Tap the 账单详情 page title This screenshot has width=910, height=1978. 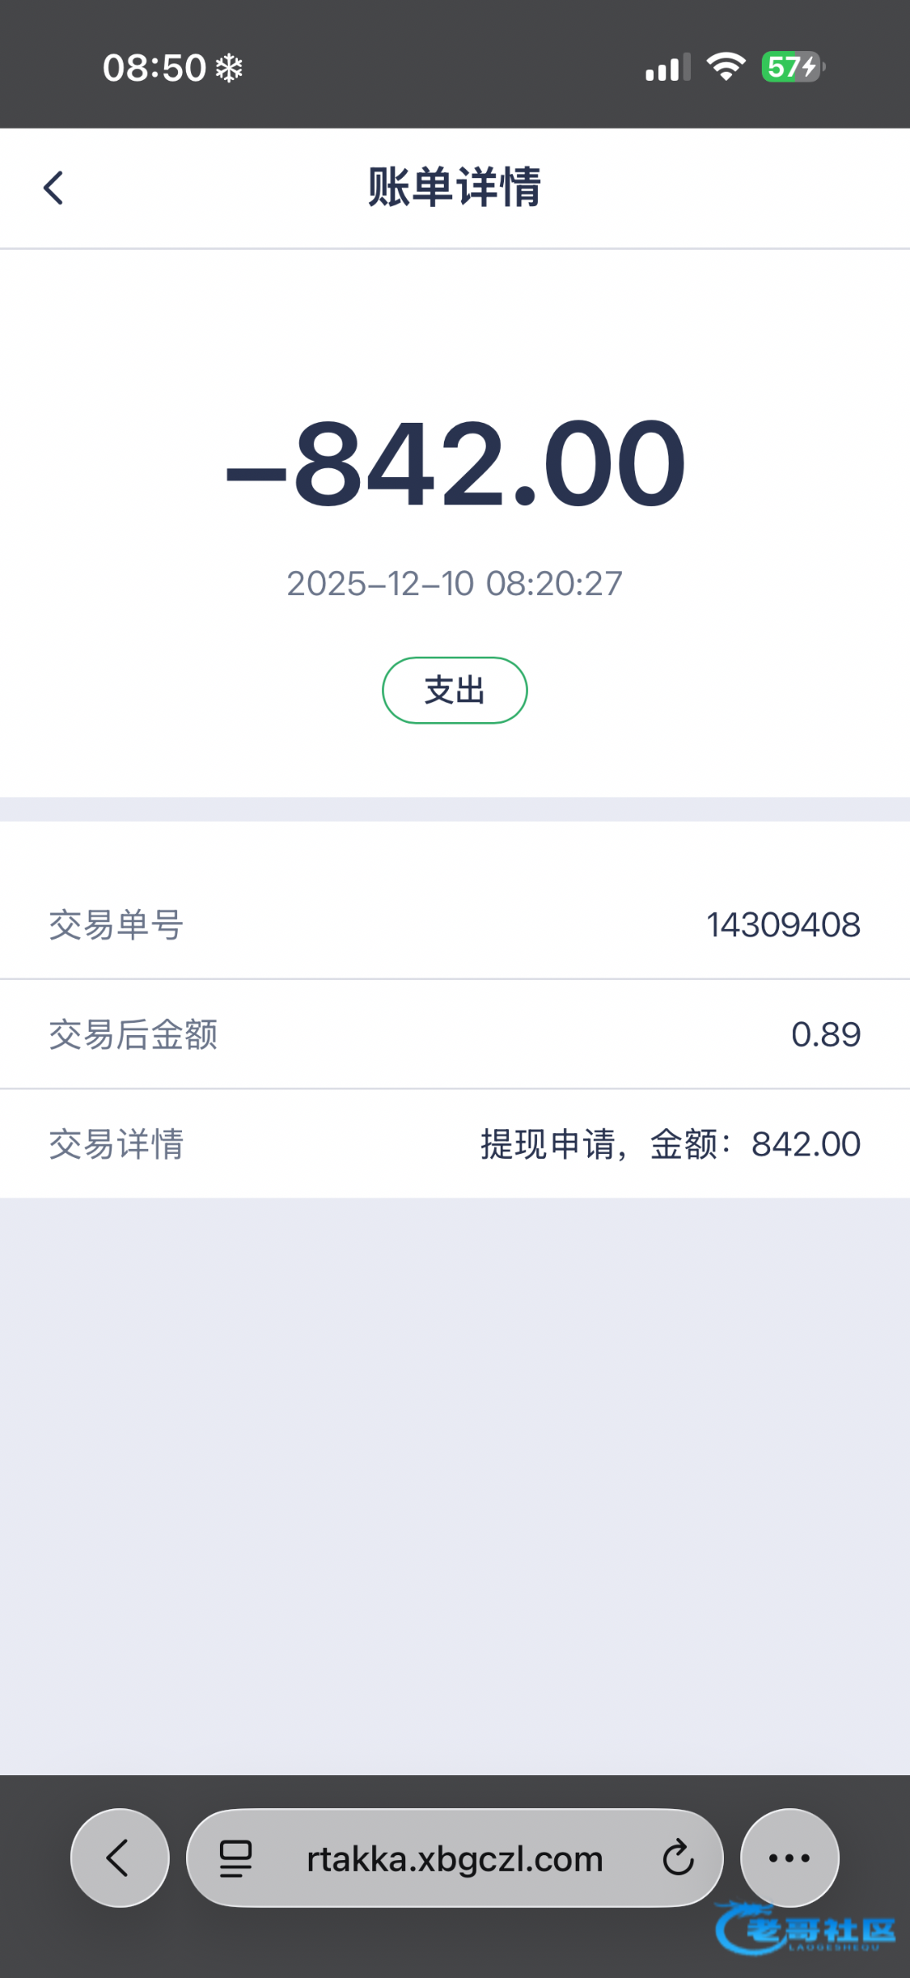pyautogui.click(x=455, y=187)
